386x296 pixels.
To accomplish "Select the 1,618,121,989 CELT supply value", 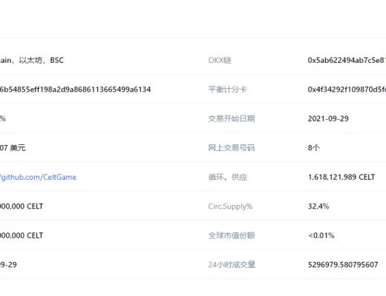I will 341,177.
